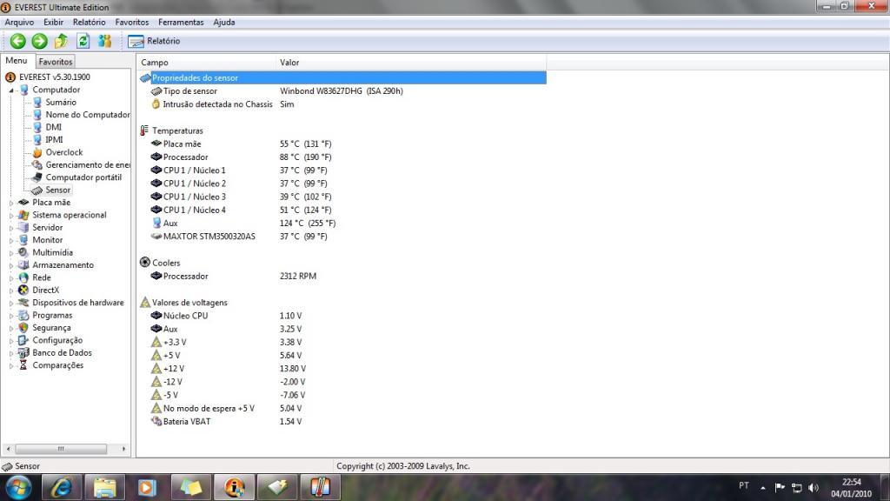This screenshot has width=890, height=501.
Task: Open the Ferramentas menu
Action: pos(181,22)
